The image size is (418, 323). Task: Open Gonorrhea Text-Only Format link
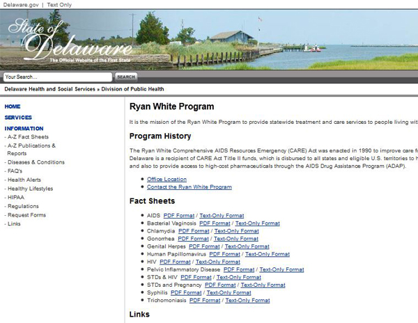(236, 239)
